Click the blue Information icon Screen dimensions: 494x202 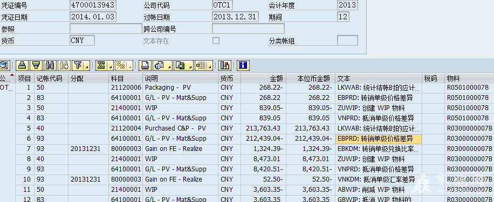[243, 65]
